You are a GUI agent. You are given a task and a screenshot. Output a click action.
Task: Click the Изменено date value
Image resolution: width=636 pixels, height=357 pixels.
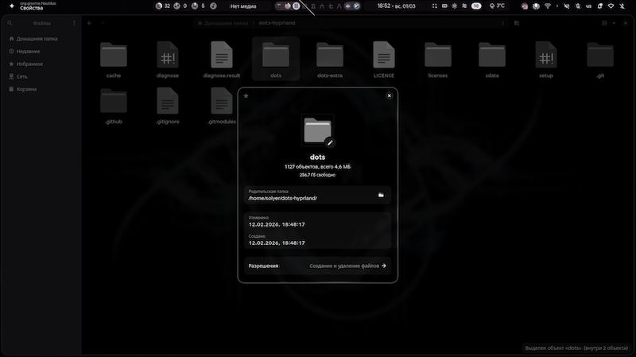(x=277, y=224)
